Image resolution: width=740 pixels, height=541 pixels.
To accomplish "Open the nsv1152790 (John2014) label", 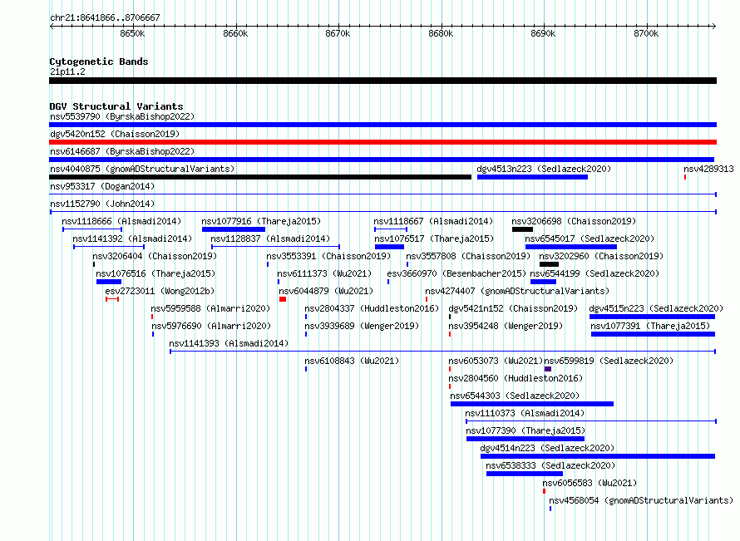I will coord(102,204).
